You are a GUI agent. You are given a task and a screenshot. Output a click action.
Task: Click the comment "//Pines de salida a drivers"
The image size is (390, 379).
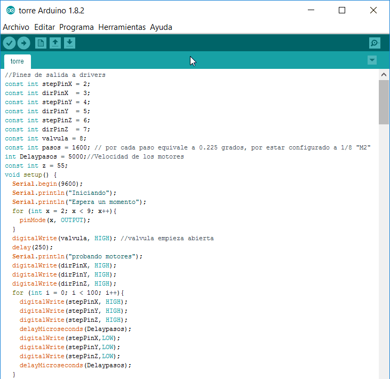coord(55,75)
